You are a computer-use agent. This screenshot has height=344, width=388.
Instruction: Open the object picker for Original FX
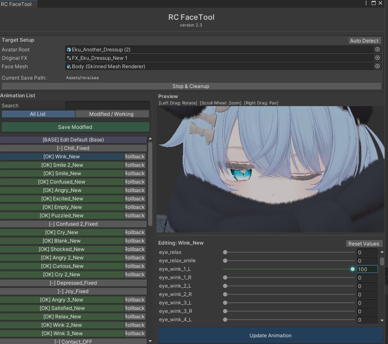click(377, 58)
